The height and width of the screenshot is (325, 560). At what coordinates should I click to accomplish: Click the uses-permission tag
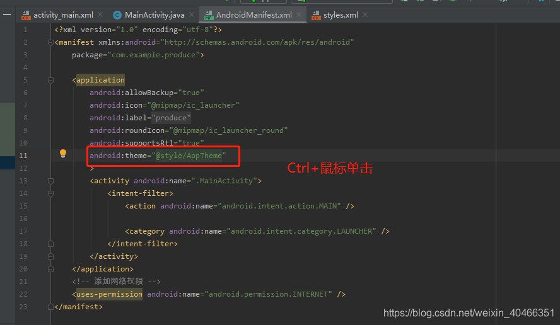[109, 294]
